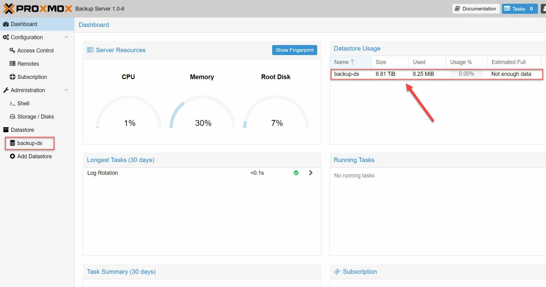Click the Task Summary (30 days) title
The height and width of the screenshot is (287, 546).
pyautogui.click(x=121, y=272)
